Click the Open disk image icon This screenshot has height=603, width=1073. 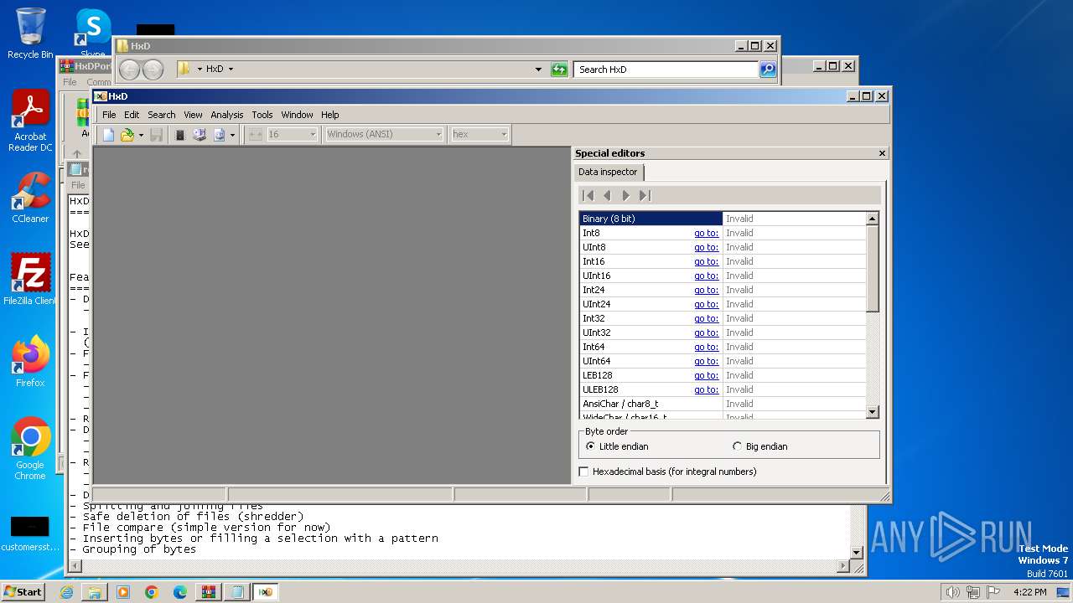point(220,135)
